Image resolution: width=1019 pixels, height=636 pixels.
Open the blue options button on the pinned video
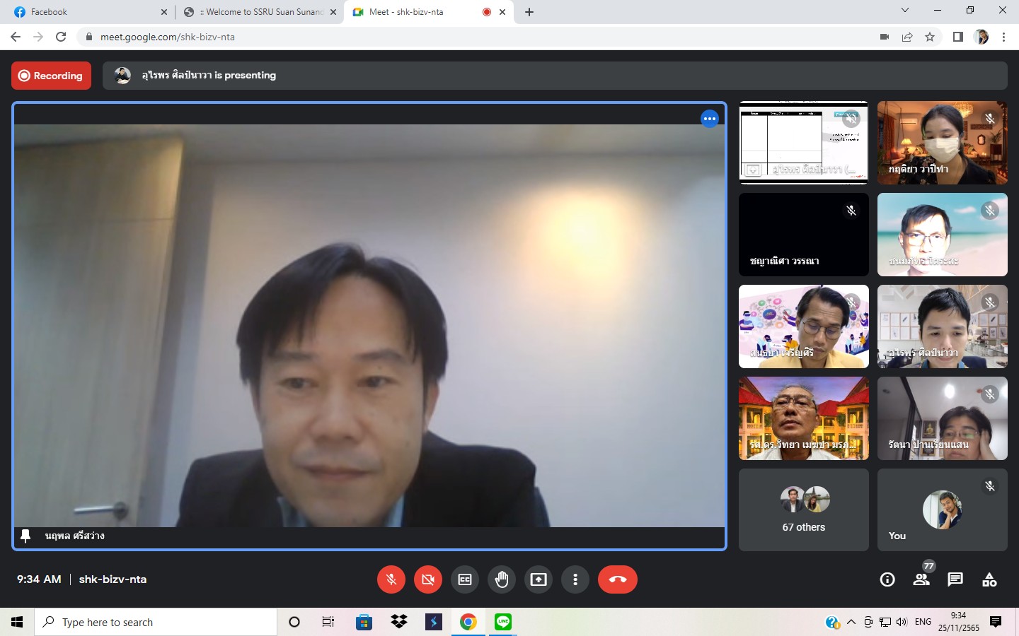click(710, 119)
